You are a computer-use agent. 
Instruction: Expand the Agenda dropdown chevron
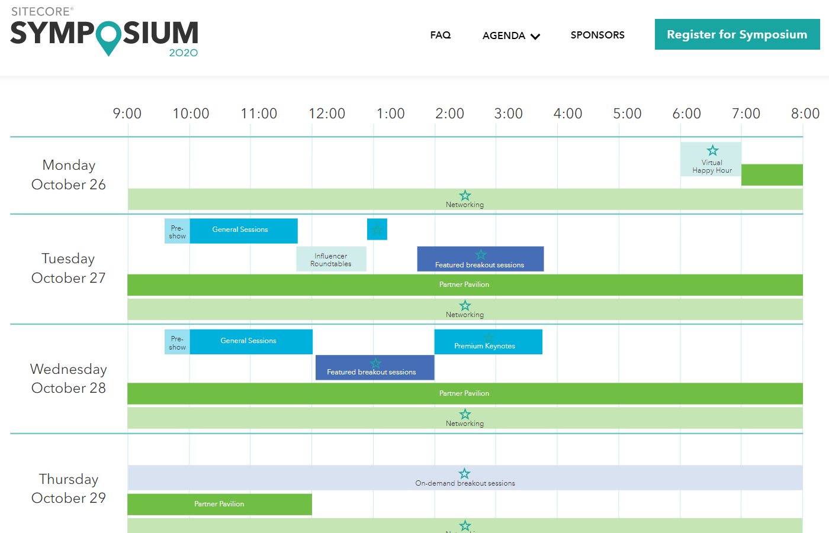pos(535,36)
